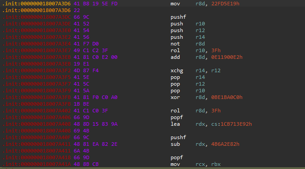Click the opcode bytes 48 8B CB
305x169 pixels.
(x=86, y=165)
